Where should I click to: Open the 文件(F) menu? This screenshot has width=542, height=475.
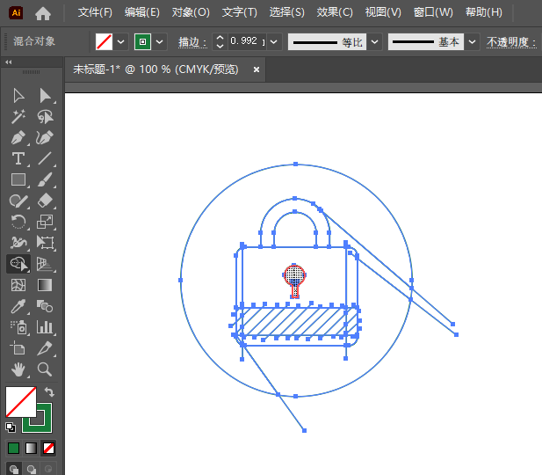(x=95, y=12)
